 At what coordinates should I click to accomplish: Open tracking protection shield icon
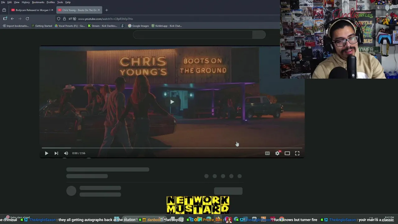58,19
